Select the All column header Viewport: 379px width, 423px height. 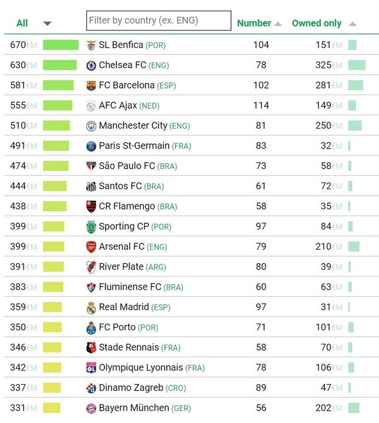22,23
